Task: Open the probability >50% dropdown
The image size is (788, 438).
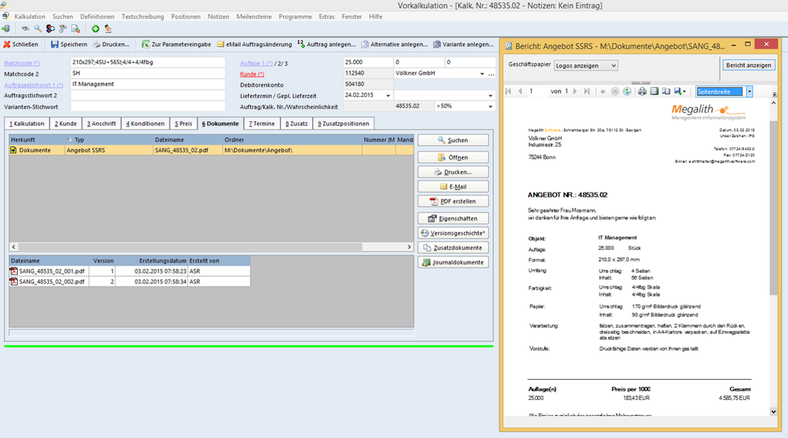Action: tap(491, 106)
